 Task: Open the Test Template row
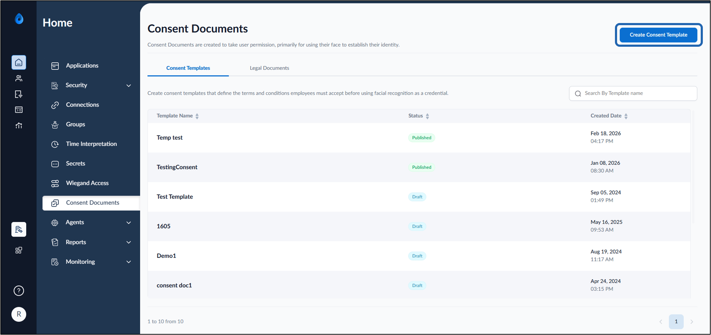click(x=419, y=197)
